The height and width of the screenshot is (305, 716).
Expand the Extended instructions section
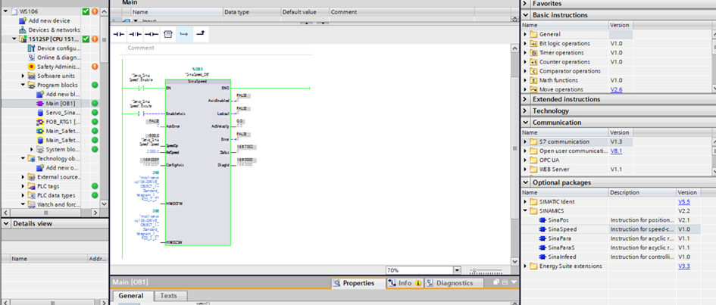click(x=526, y=99)
